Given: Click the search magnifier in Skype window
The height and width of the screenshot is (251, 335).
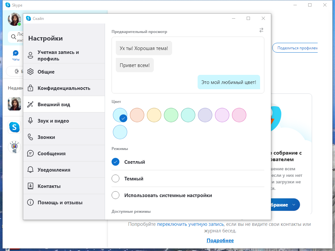Looking at the screenshot, I should point(14,37).
